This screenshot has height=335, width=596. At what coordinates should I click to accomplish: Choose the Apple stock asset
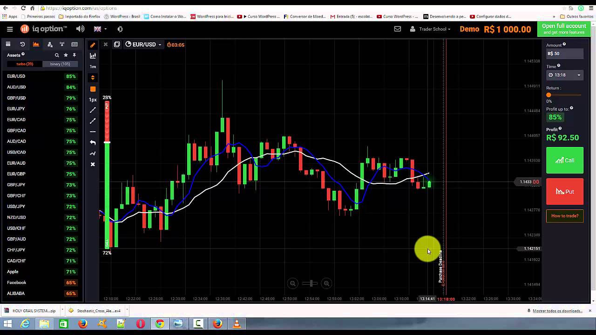42,272
